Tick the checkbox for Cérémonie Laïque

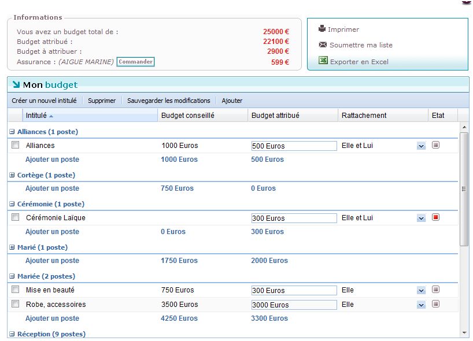pos(15,217)
